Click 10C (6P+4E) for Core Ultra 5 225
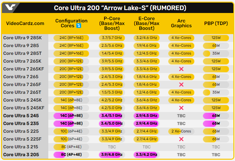The image size is (235, 161). 71,131
